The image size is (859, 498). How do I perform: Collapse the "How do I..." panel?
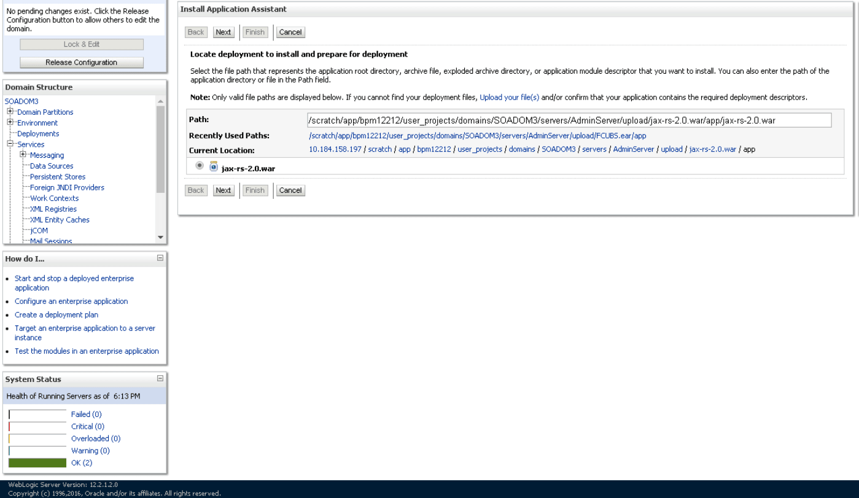[161, 259]
